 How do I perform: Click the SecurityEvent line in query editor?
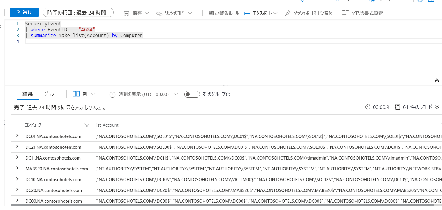[x=43, y=24]
